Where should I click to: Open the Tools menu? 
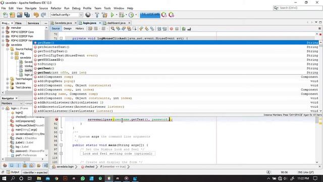click(107, 8)
